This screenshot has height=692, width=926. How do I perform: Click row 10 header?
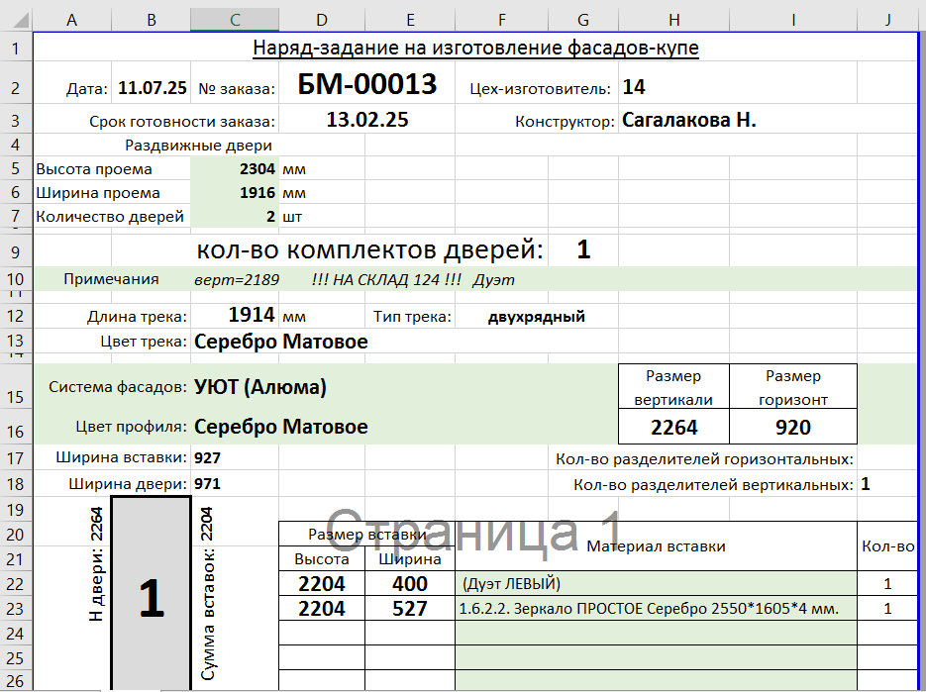tap(15, 279)
